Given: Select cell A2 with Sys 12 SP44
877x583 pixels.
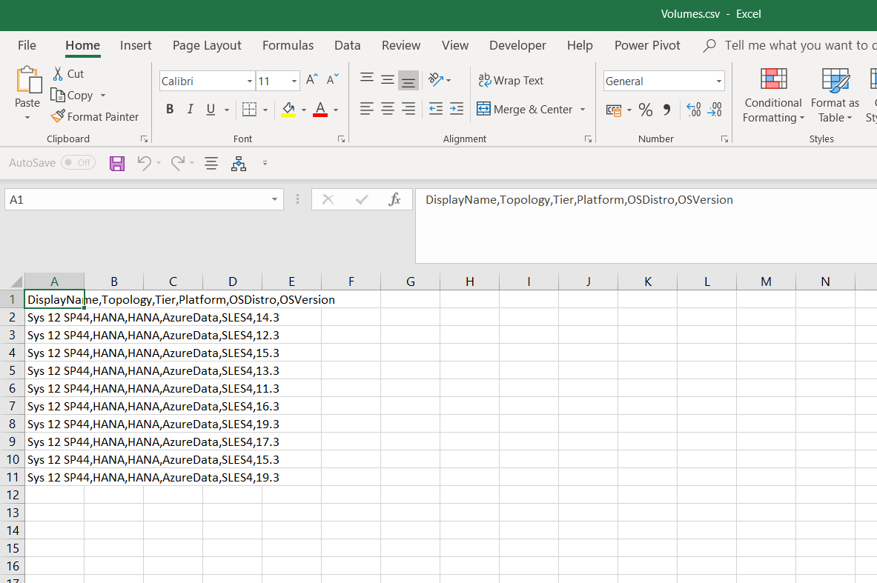Looking at the screenshot, I should [54, 318].
